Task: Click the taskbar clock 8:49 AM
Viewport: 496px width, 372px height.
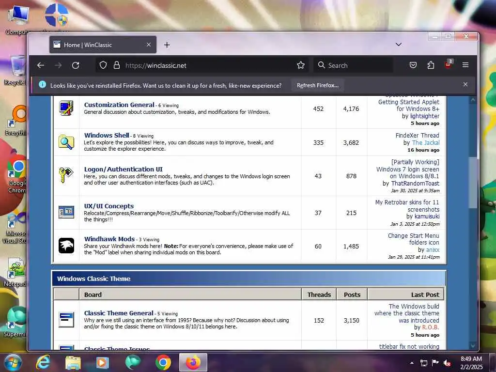Action: (x=471, y=363)
